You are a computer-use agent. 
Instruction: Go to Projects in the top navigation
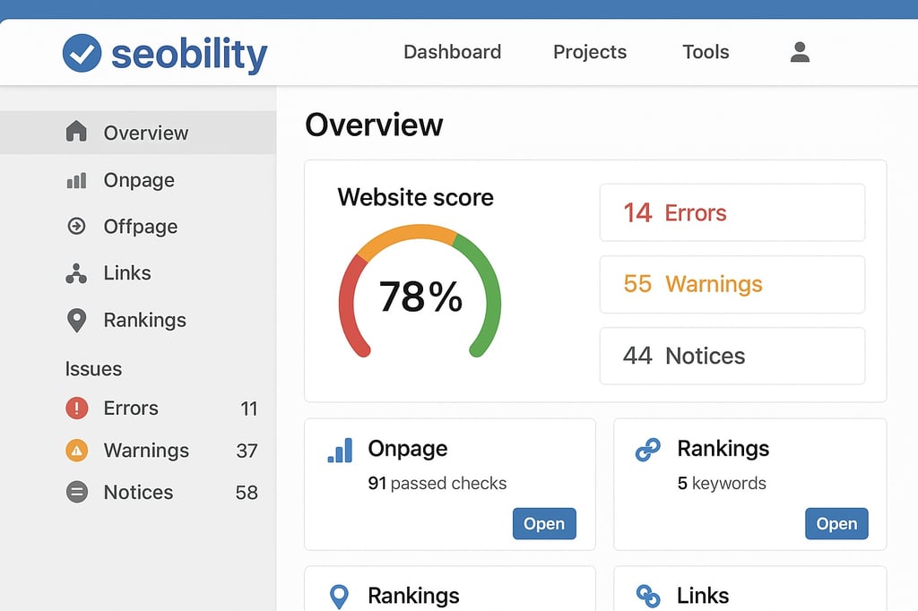click(x=590, y=52)
